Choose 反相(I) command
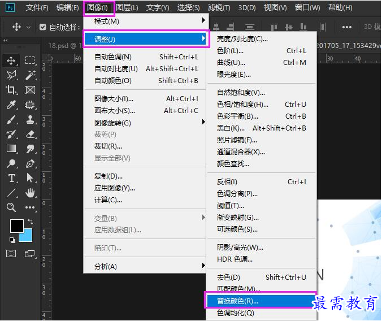The width and height of the screenshot is (382, 321). click(x=261, y=182)
